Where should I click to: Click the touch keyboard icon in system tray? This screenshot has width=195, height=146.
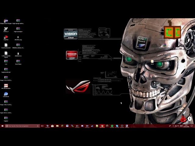(x=181, y=126)
